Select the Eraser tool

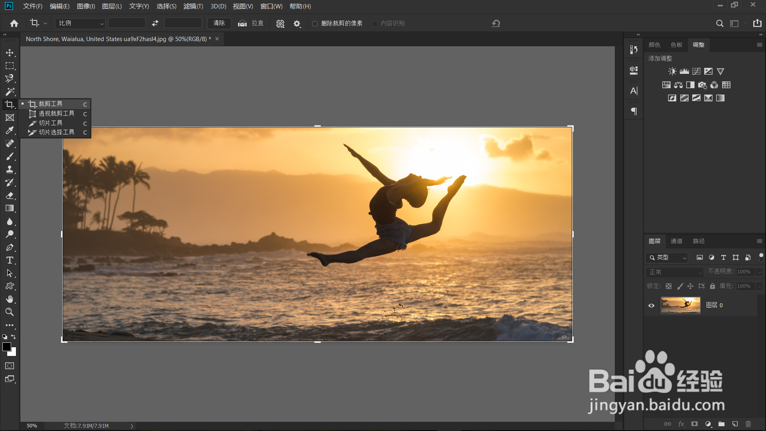pos(10,196)
